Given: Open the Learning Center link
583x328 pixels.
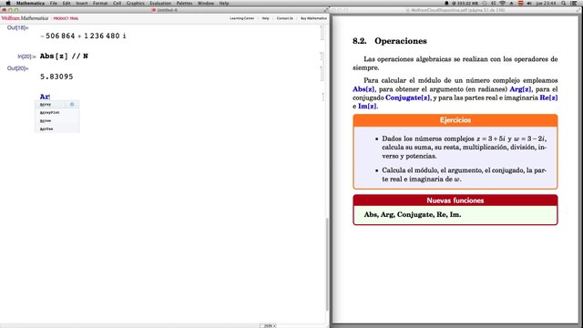Looking at the screenshot, I should click(241, 18).
